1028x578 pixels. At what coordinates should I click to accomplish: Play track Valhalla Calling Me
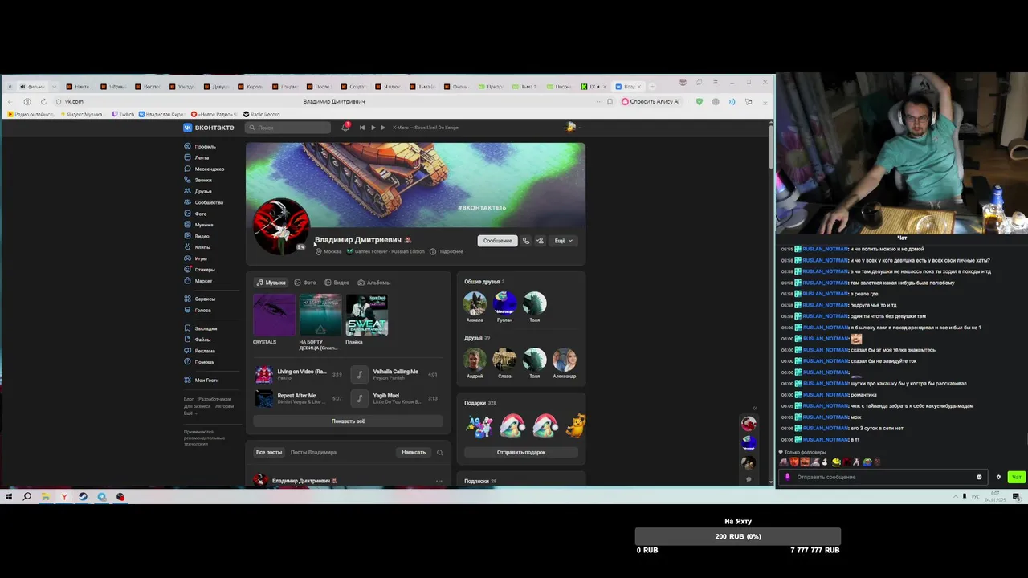point(359,374)
